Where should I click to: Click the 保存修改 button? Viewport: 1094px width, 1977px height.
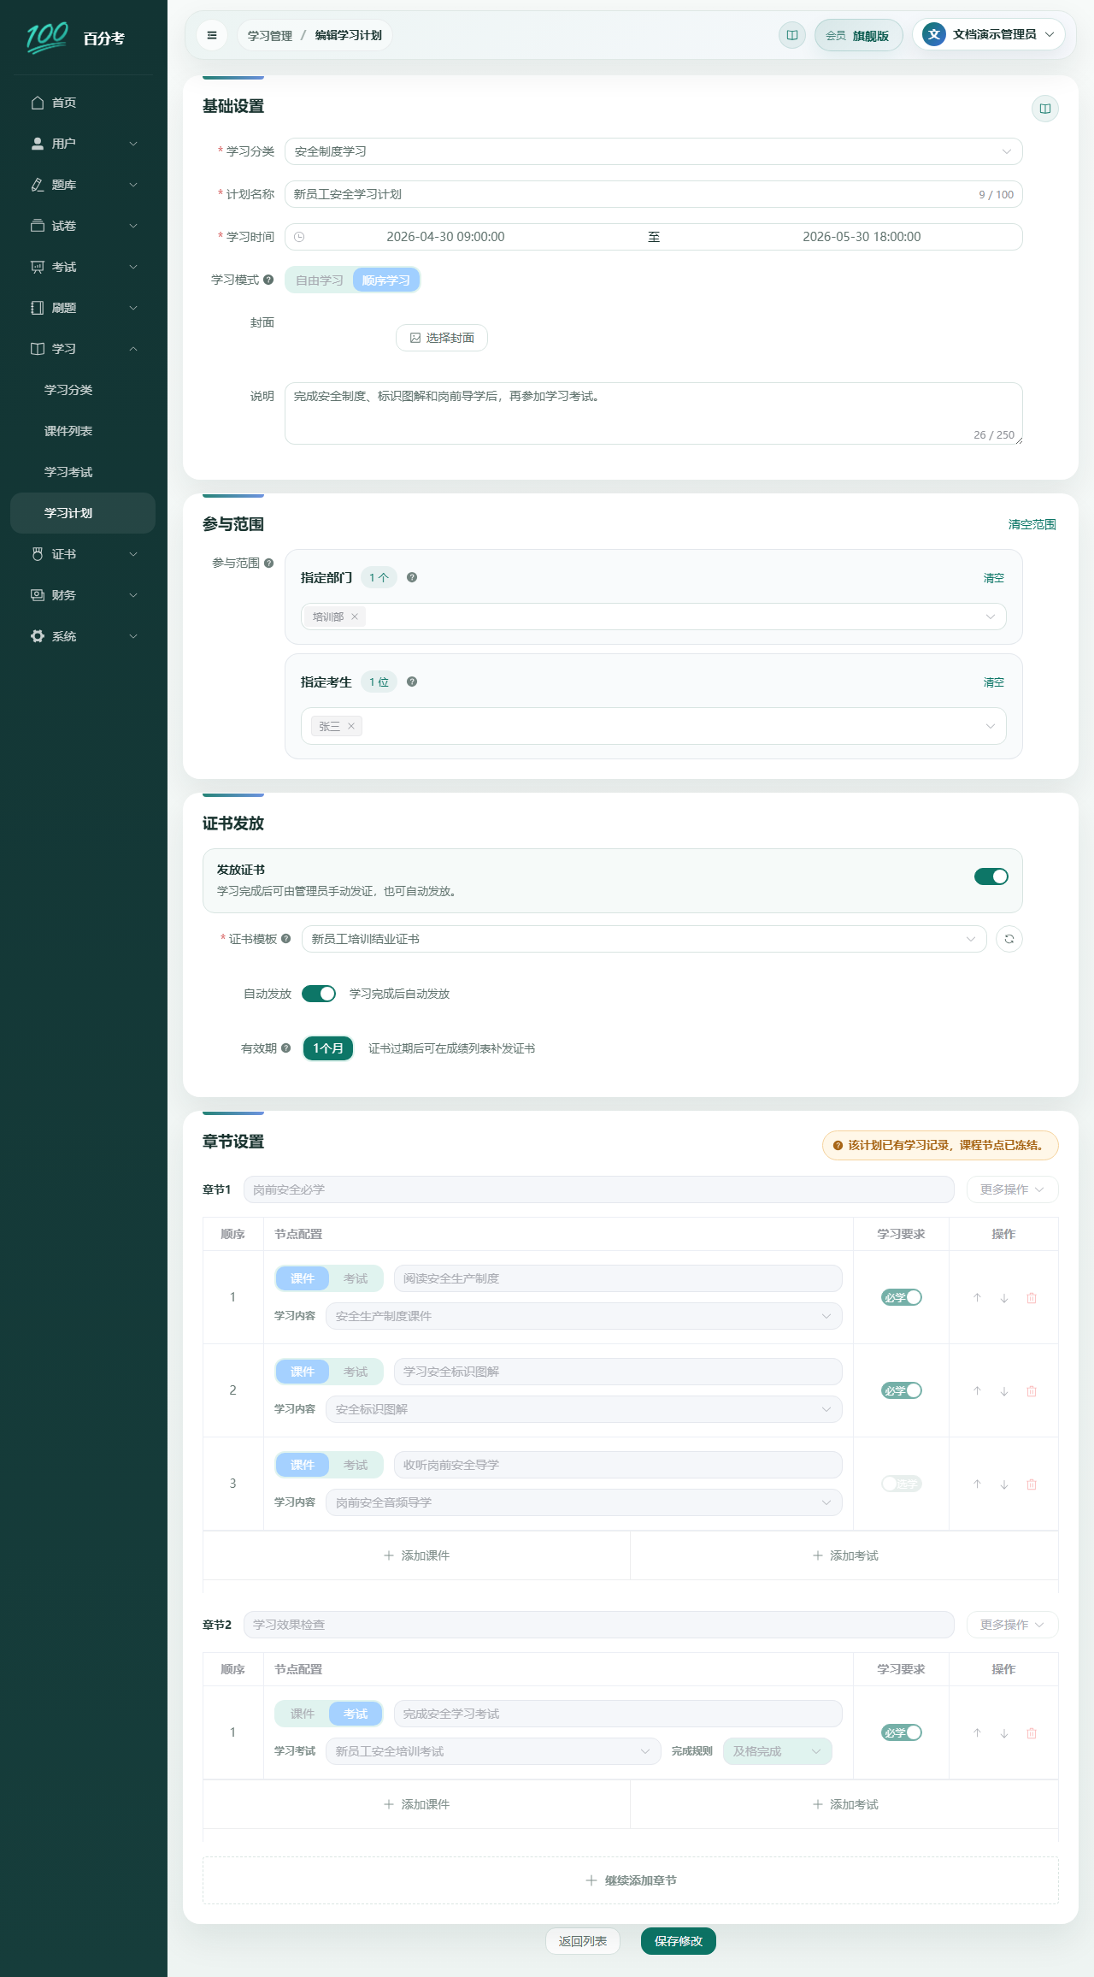click(679, 1941)
